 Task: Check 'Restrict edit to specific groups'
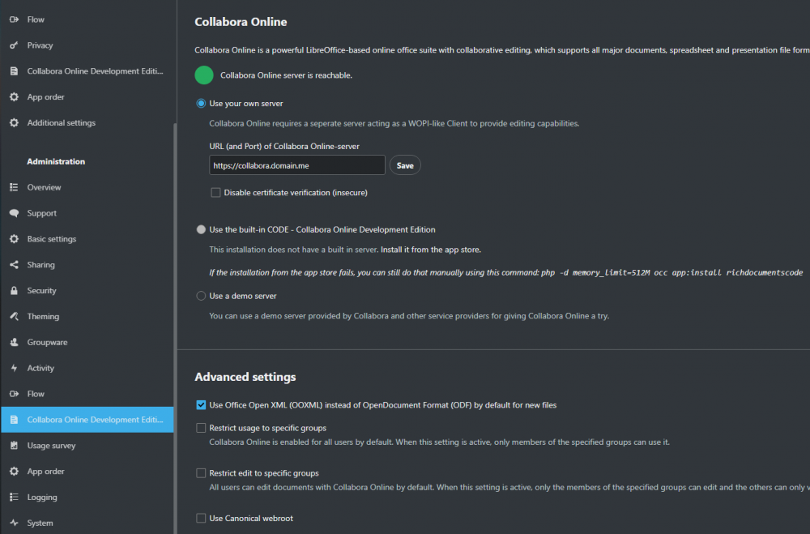tap(201, 473)
